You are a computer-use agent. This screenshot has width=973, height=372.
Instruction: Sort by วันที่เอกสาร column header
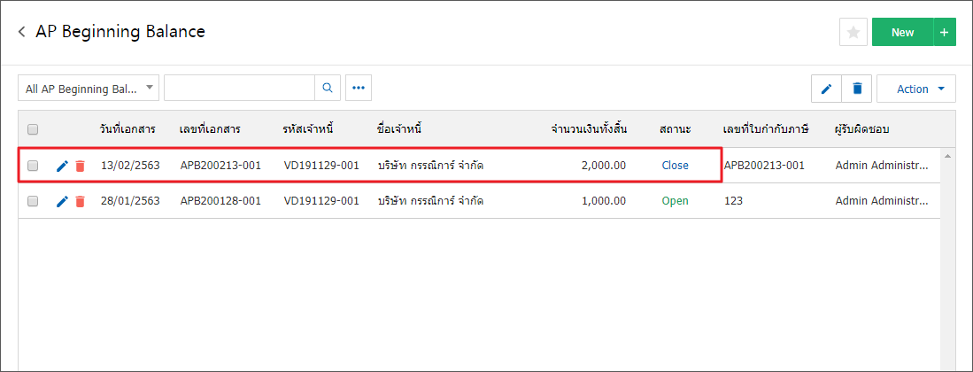[x=127, y=129]
